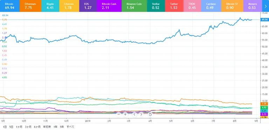Set time range to 1日
Viewport: 269px width, 130px height.
coord(5,127)
